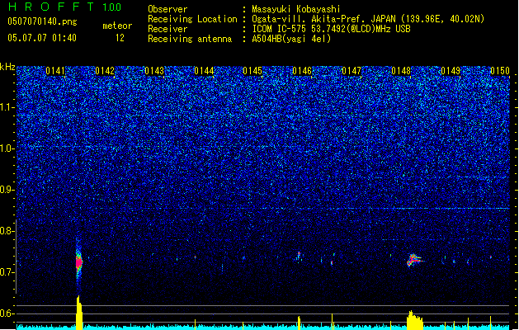This screenshot has width=519, height=330.
Task: Click the date 05.07.07 01:40
Action: coord(42,38)
